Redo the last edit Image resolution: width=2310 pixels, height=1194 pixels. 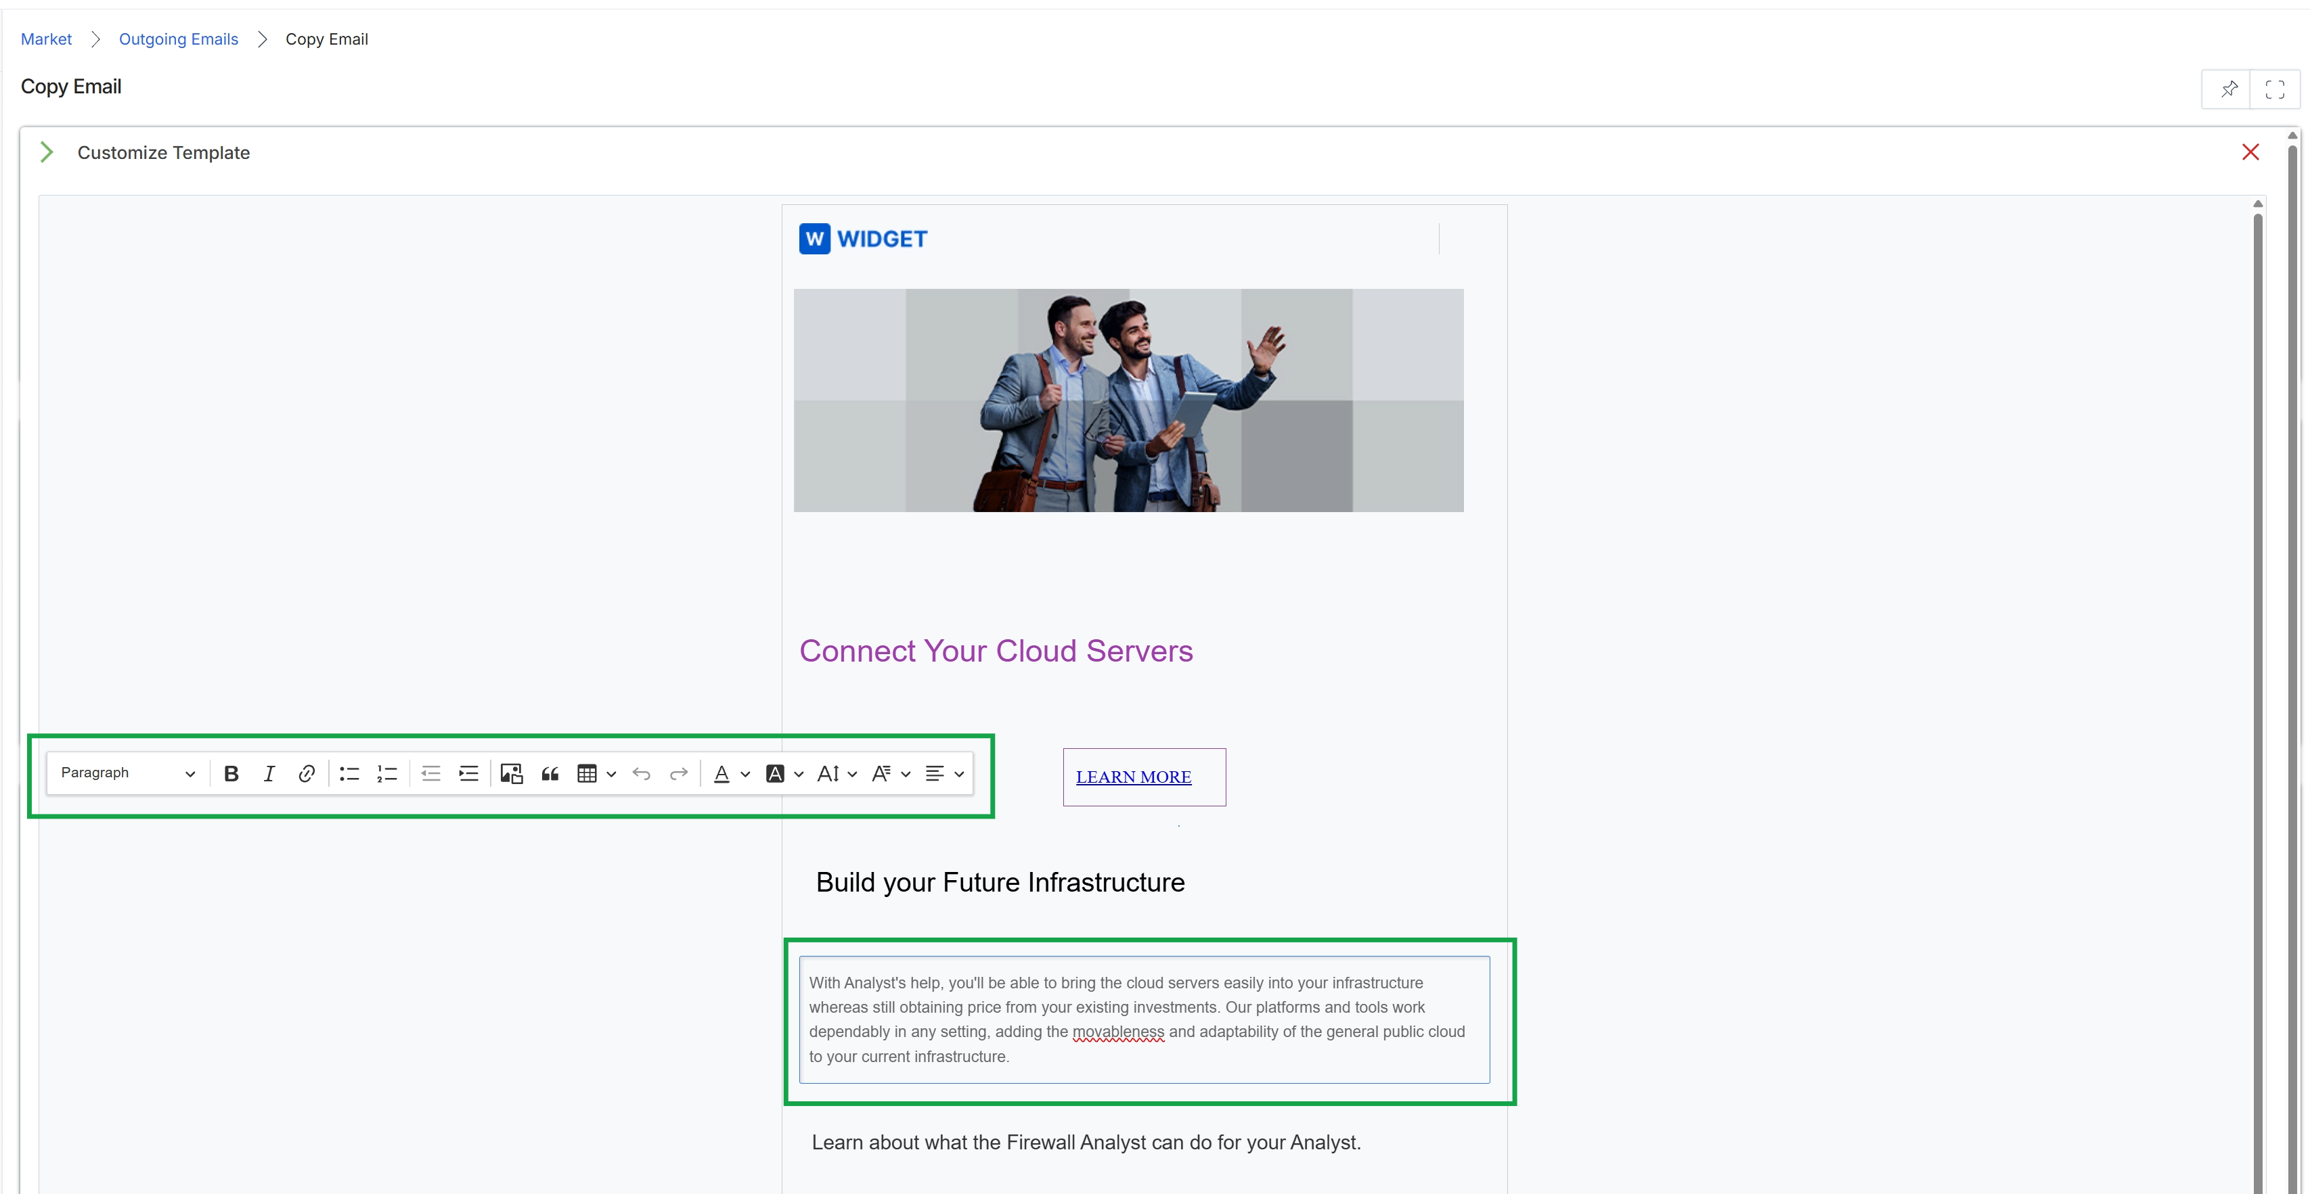[x=679, y=774]
